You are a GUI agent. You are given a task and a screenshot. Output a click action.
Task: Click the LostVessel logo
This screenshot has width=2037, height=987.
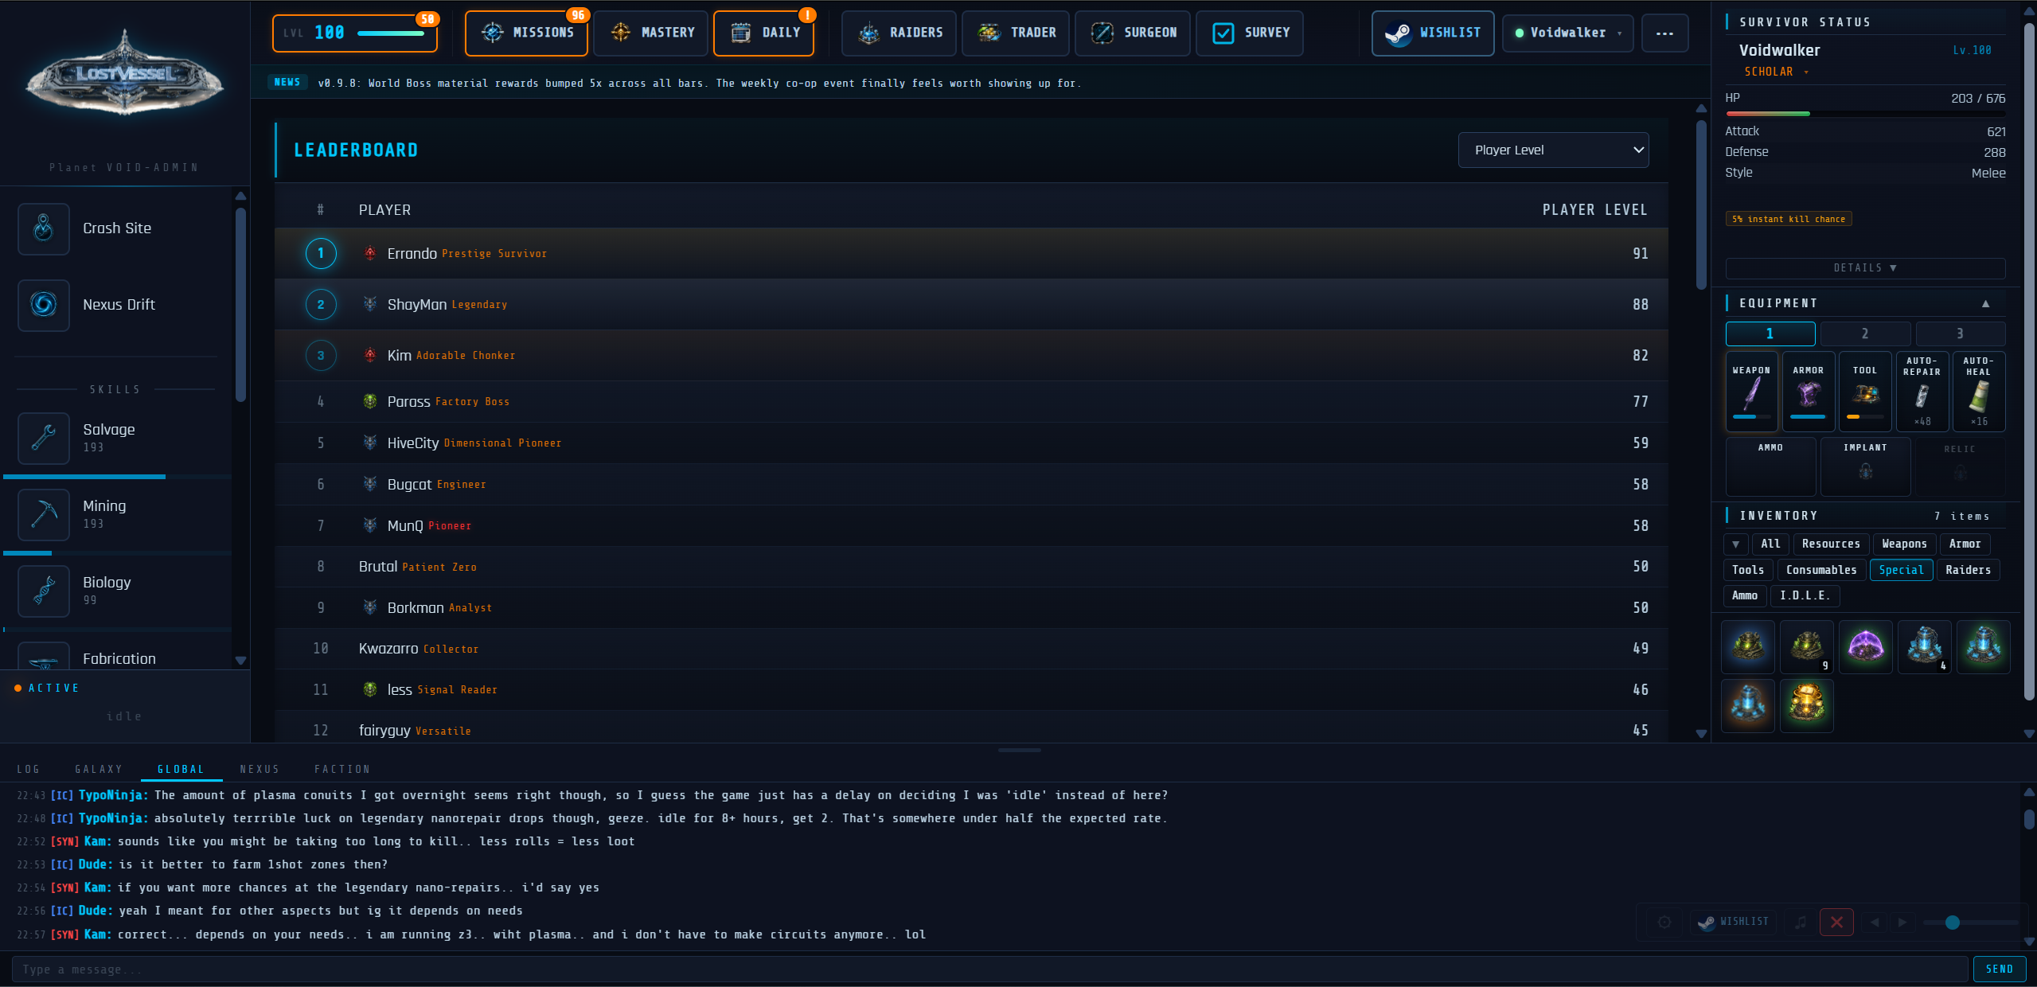click(x=124, y=73)
